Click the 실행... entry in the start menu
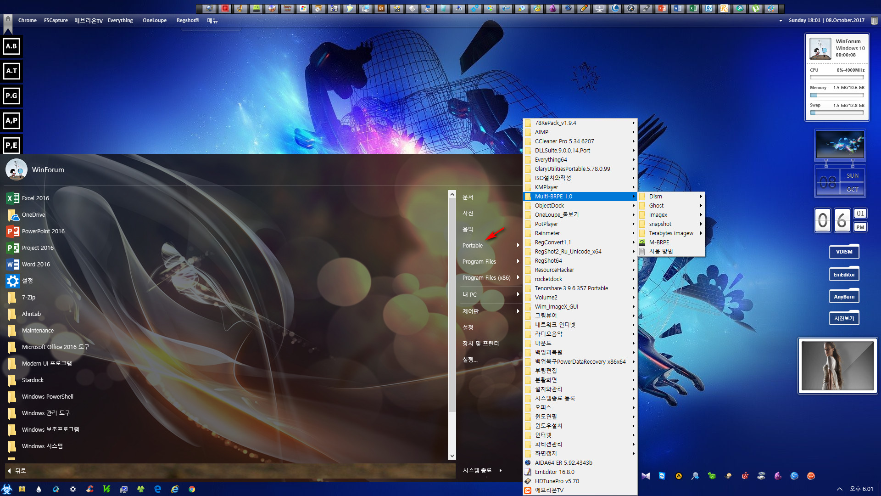Image resolution: width=881 pixels, height=496 pixels. tap(470, 360)
